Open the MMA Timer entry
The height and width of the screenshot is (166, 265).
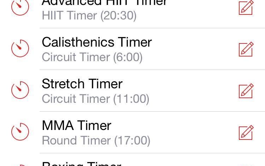(132, 132)
